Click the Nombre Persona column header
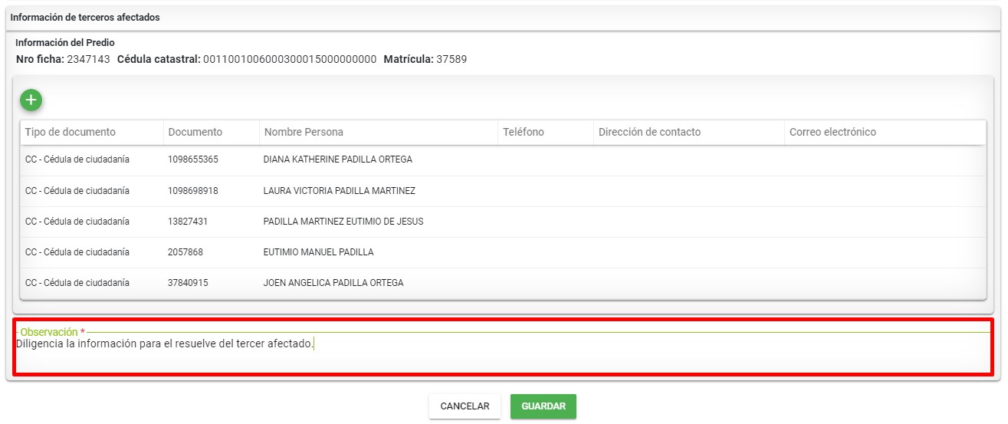 (x=304, y=132)
